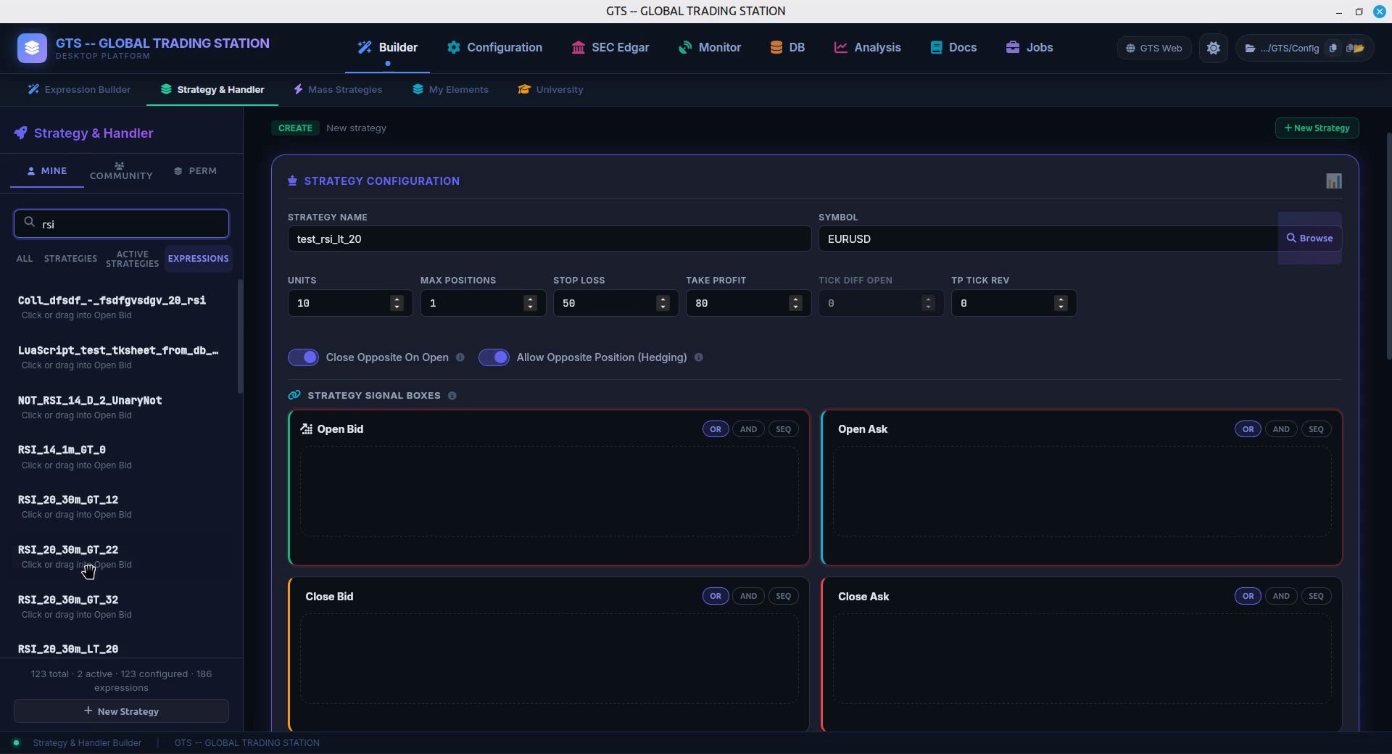Switch to the Expression Builder sub-tab
This screenshot has height=754, width=1392.
point(79,89)
